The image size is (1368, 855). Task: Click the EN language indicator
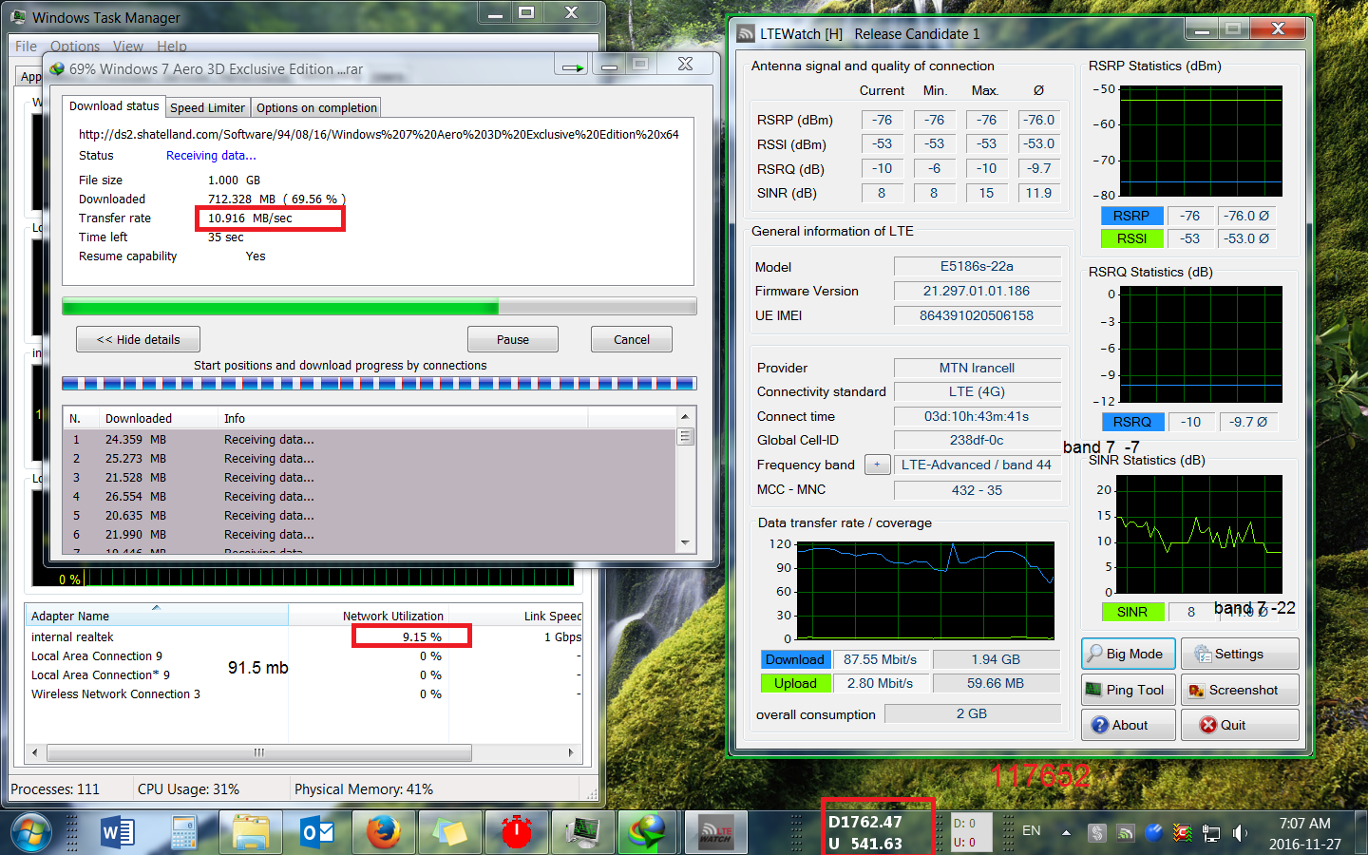click(1032, 830)
